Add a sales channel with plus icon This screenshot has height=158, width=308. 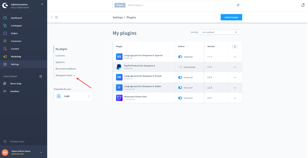click(40, 76)
